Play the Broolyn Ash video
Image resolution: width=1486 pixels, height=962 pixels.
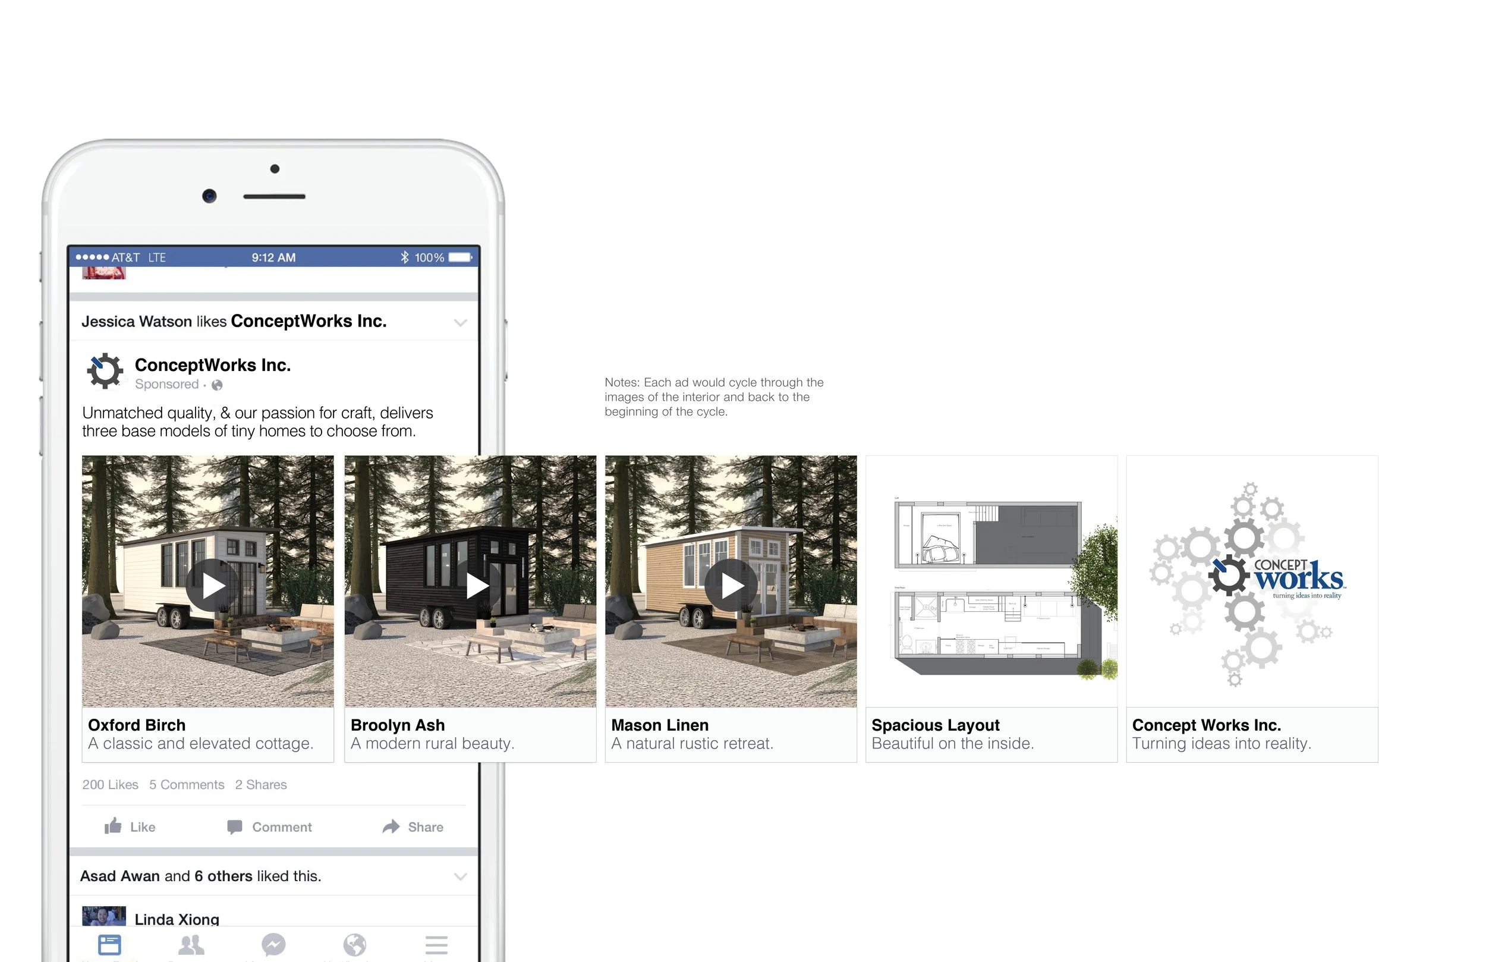tap(476, 586)
